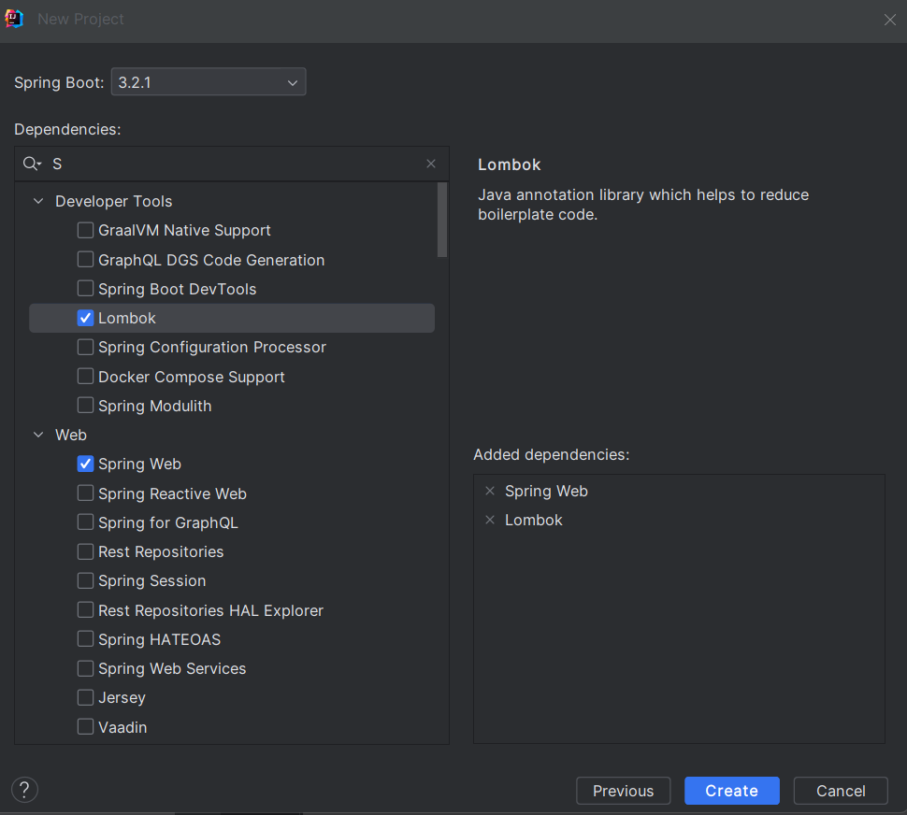Enable Rest Repositories HAL Explorer

pos(86,609)
